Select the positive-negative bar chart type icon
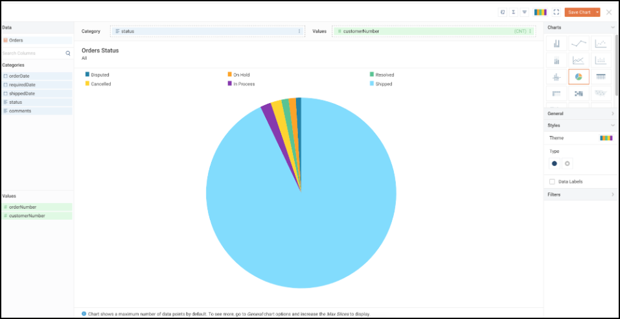The height and width of the screenshot is (319, 620). pyautogui.click(x=557, y=77)
